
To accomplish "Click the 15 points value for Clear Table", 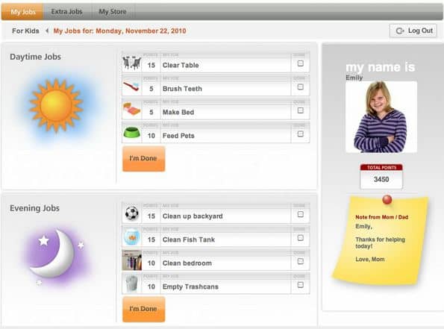I will pos(151,65).
